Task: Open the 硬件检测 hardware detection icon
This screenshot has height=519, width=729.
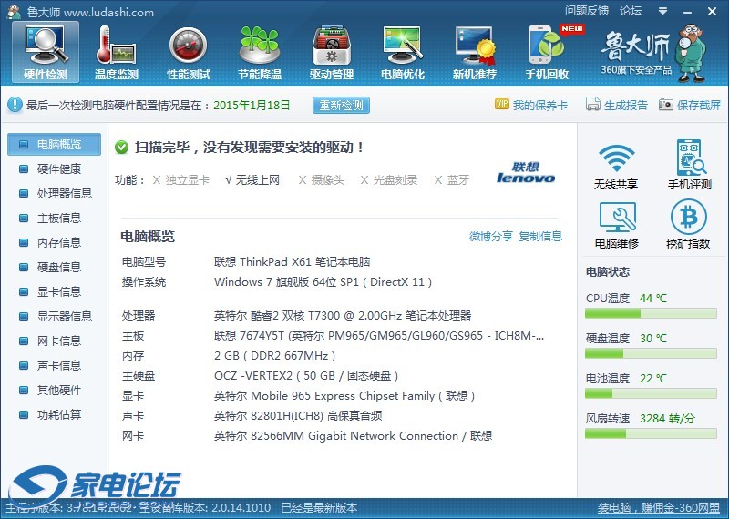Action: [x=46, y=52]
